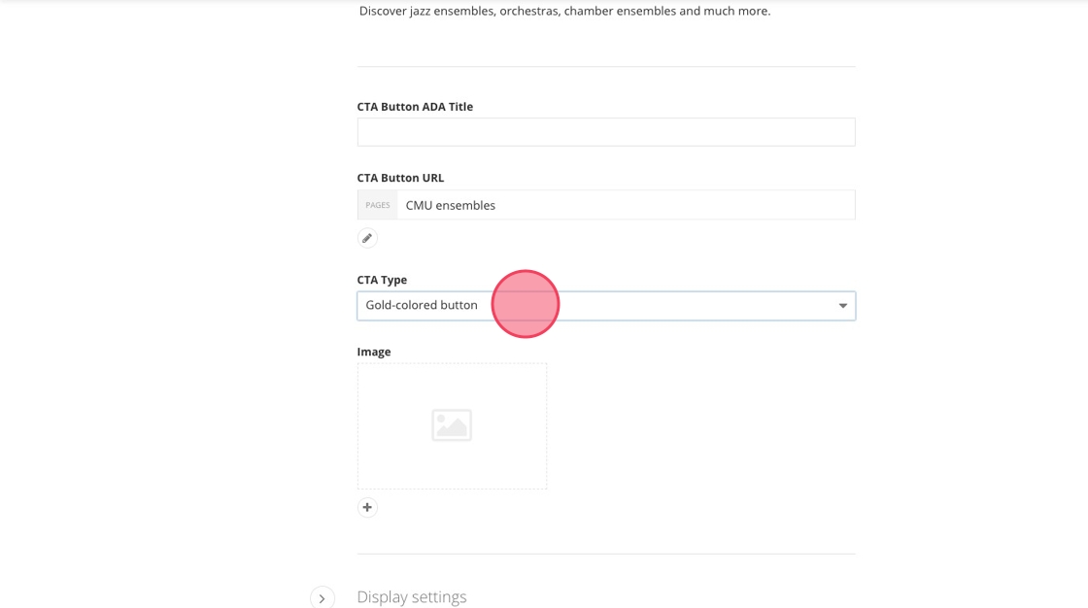Click the plus icon to add an image

click(367, 507)
